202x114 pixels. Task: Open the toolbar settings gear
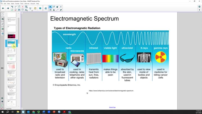click(199, 7)
